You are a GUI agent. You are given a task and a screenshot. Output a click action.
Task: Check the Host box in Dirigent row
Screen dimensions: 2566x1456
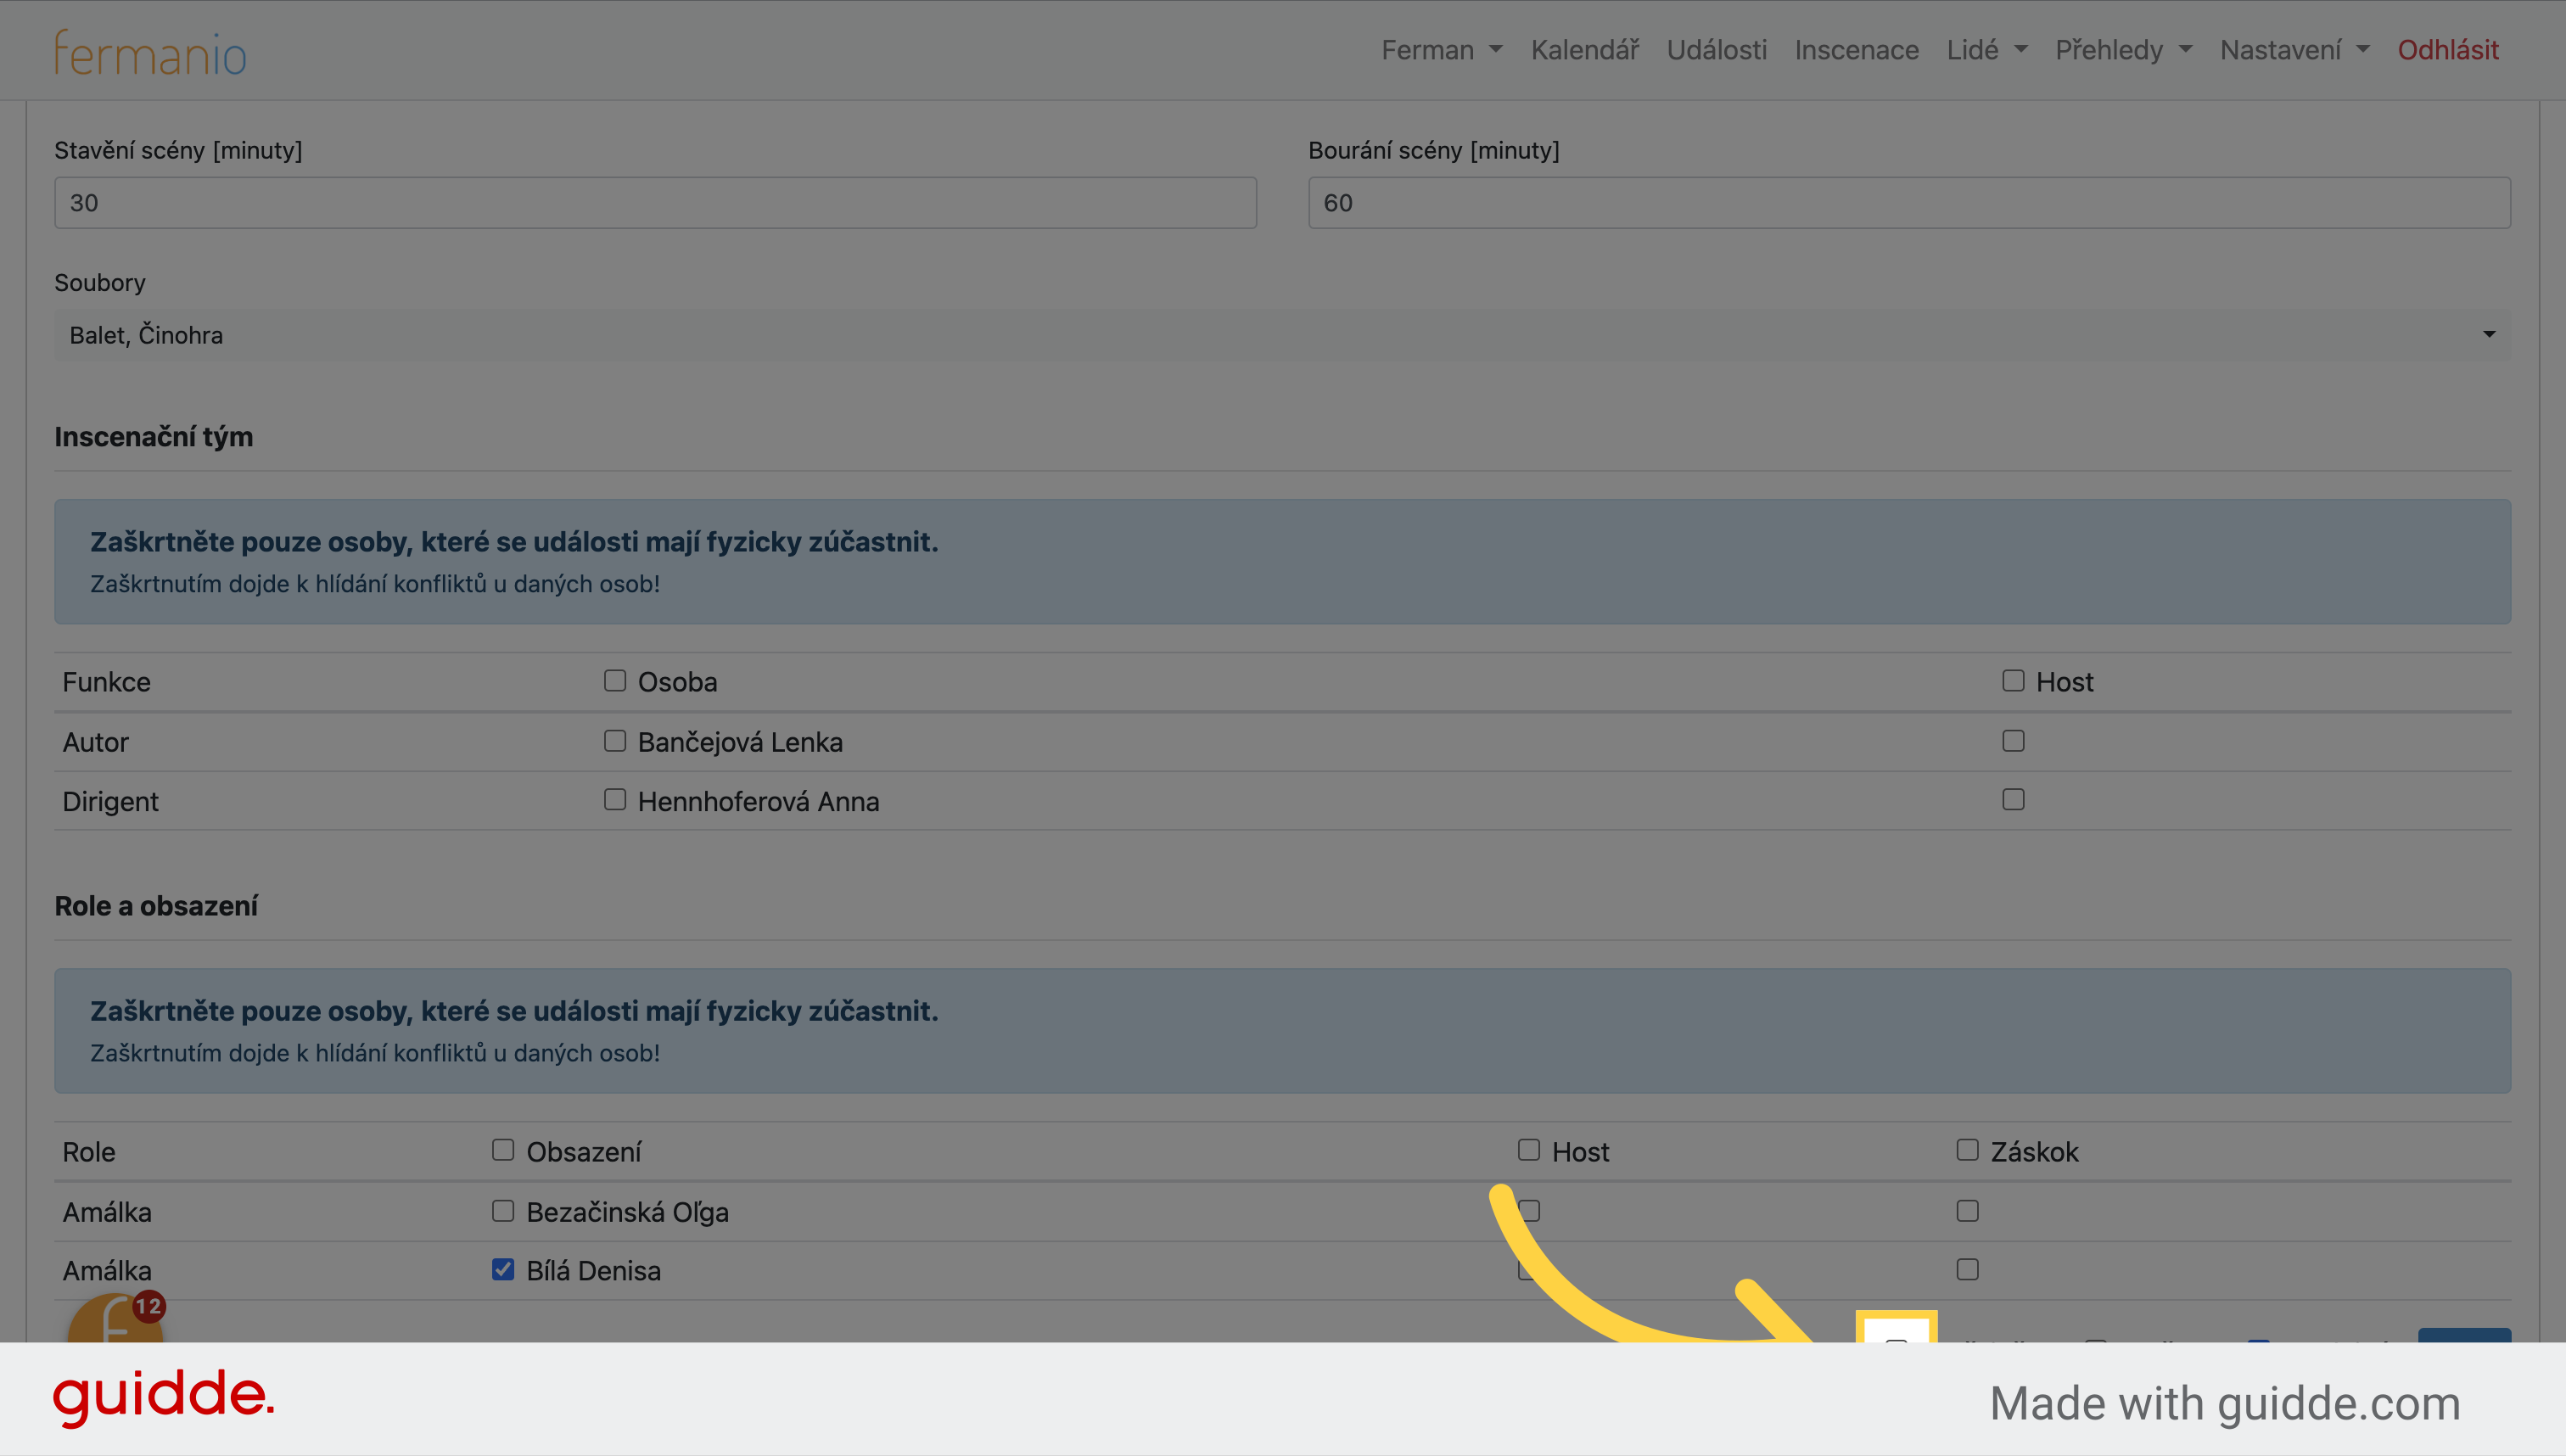tap(2013, 800)
